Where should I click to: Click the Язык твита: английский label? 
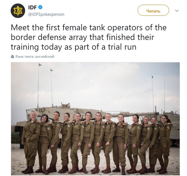coord(35,56)
